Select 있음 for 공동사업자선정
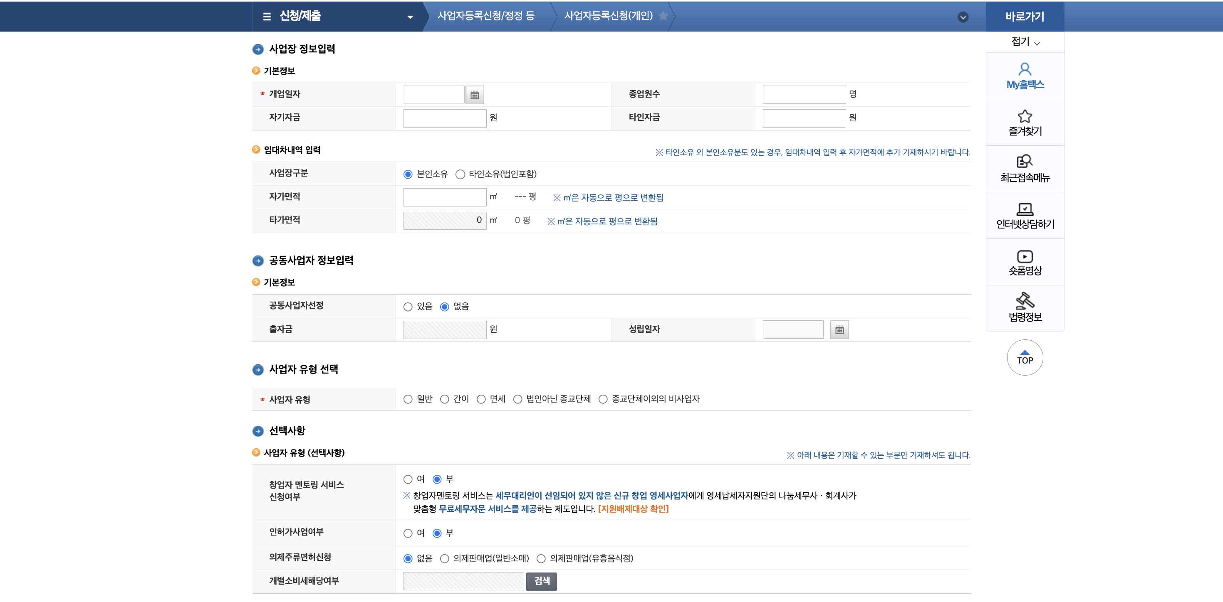The width and height of the screenshot is (1223, 602). pyautogui.click(x=408, y=307)
